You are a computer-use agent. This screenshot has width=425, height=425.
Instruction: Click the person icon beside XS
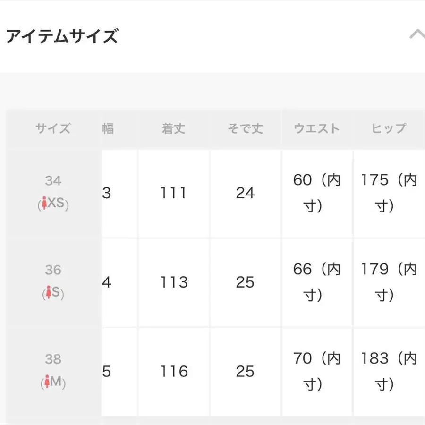44,204
